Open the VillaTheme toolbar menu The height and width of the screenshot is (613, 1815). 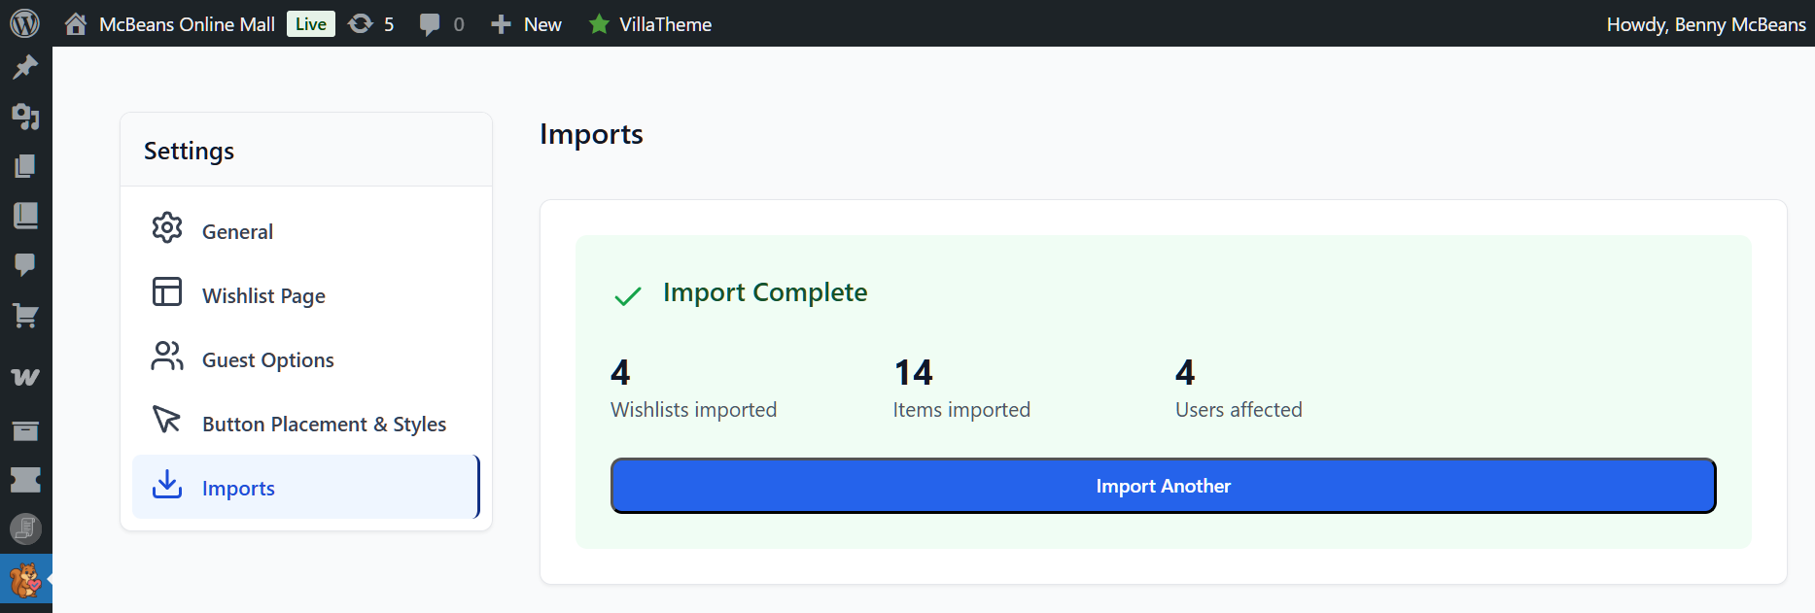[650, 24]
